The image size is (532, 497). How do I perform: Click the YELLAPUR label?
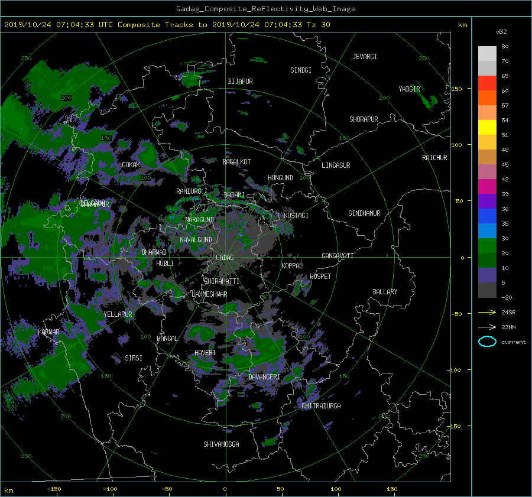(x=118, y=314)
